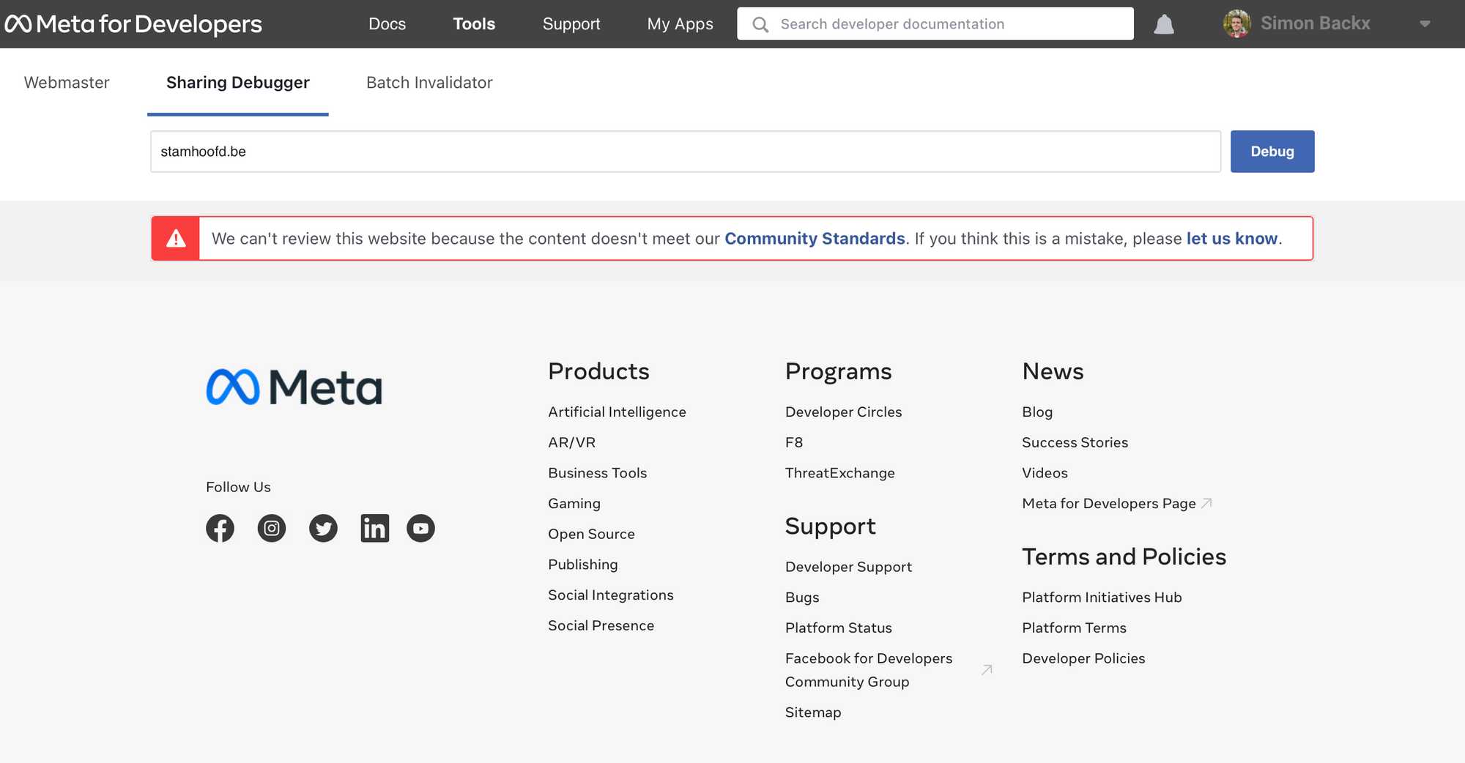This screenshot has height=763, width=1465.
Task: Open Meta for Developers Page link
Action: click(x=1108, y=503)
